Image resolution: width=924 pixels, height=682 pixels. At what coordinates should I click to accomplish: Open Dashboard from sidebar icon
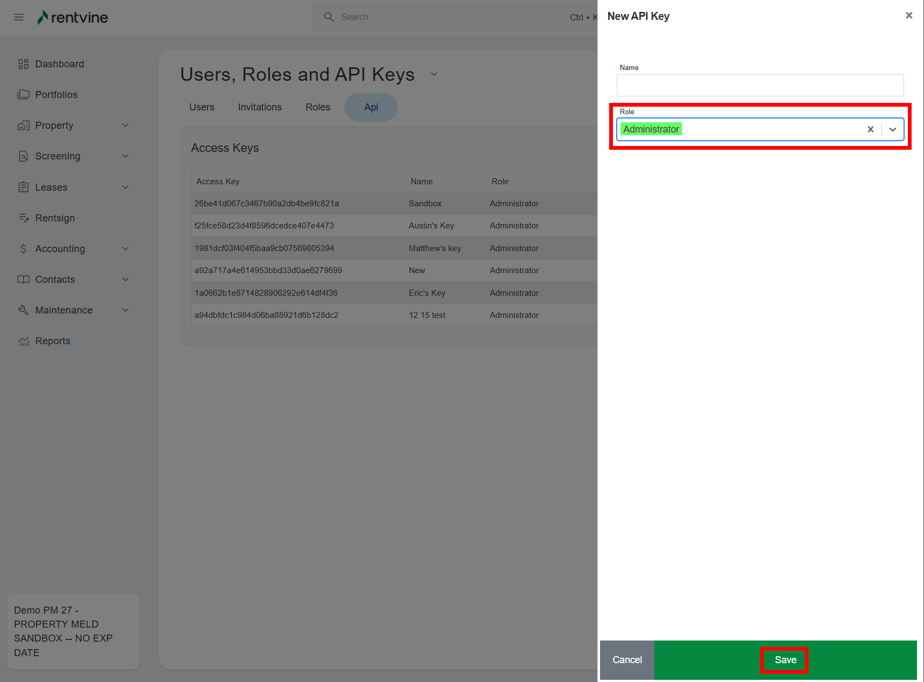(x=23, y=64)
